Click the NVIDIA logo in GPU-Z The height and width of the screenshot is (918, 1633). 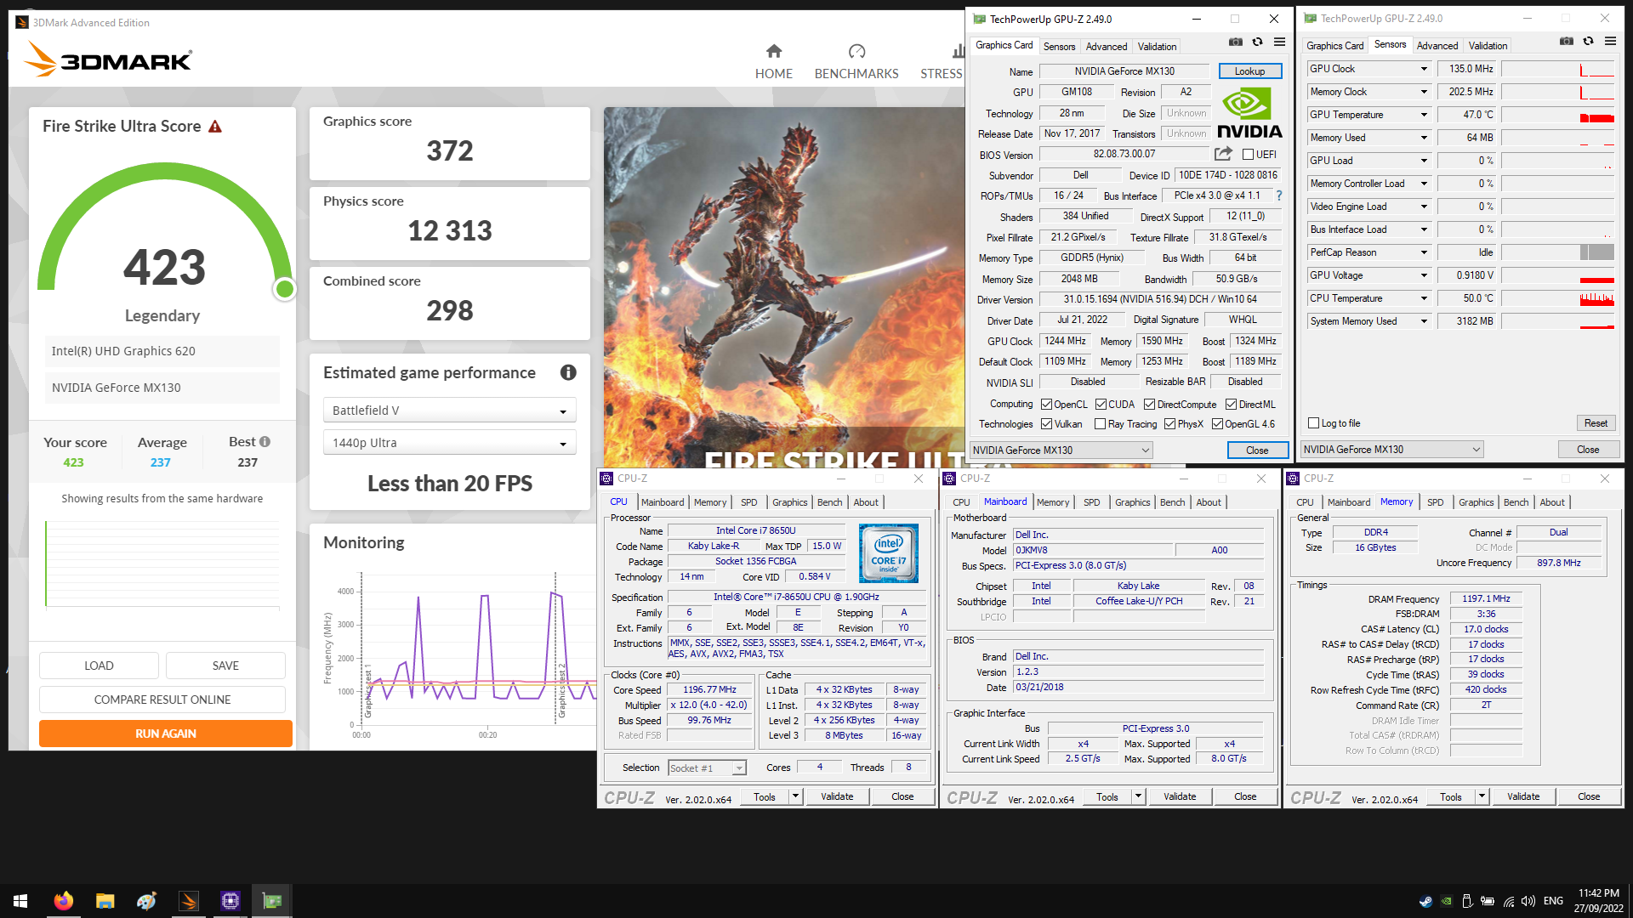[1249, 114]
